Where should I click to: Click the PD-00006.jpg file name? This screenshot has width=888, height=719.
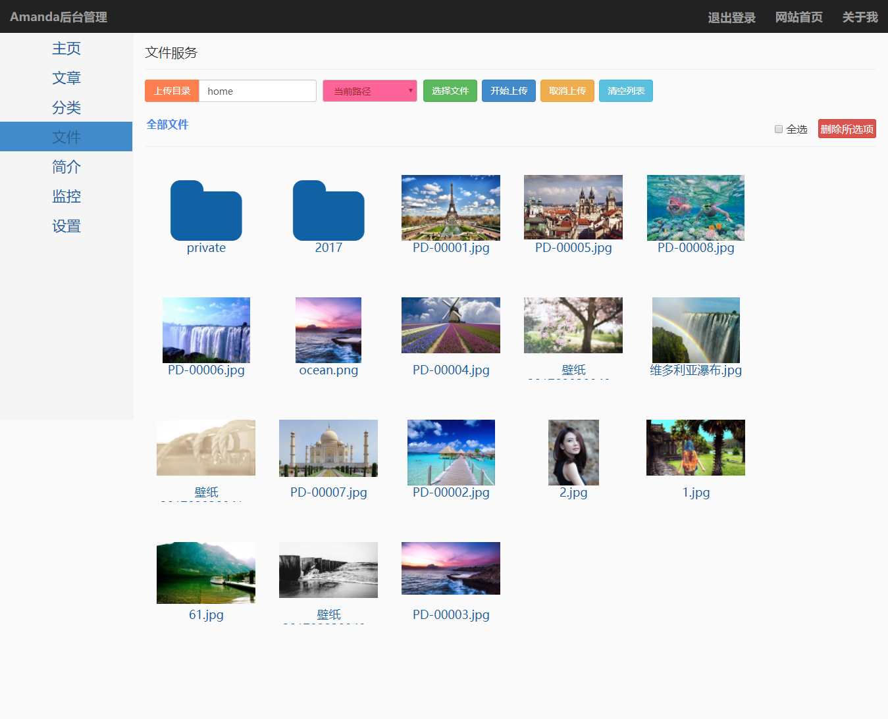(x=206, y=370)
